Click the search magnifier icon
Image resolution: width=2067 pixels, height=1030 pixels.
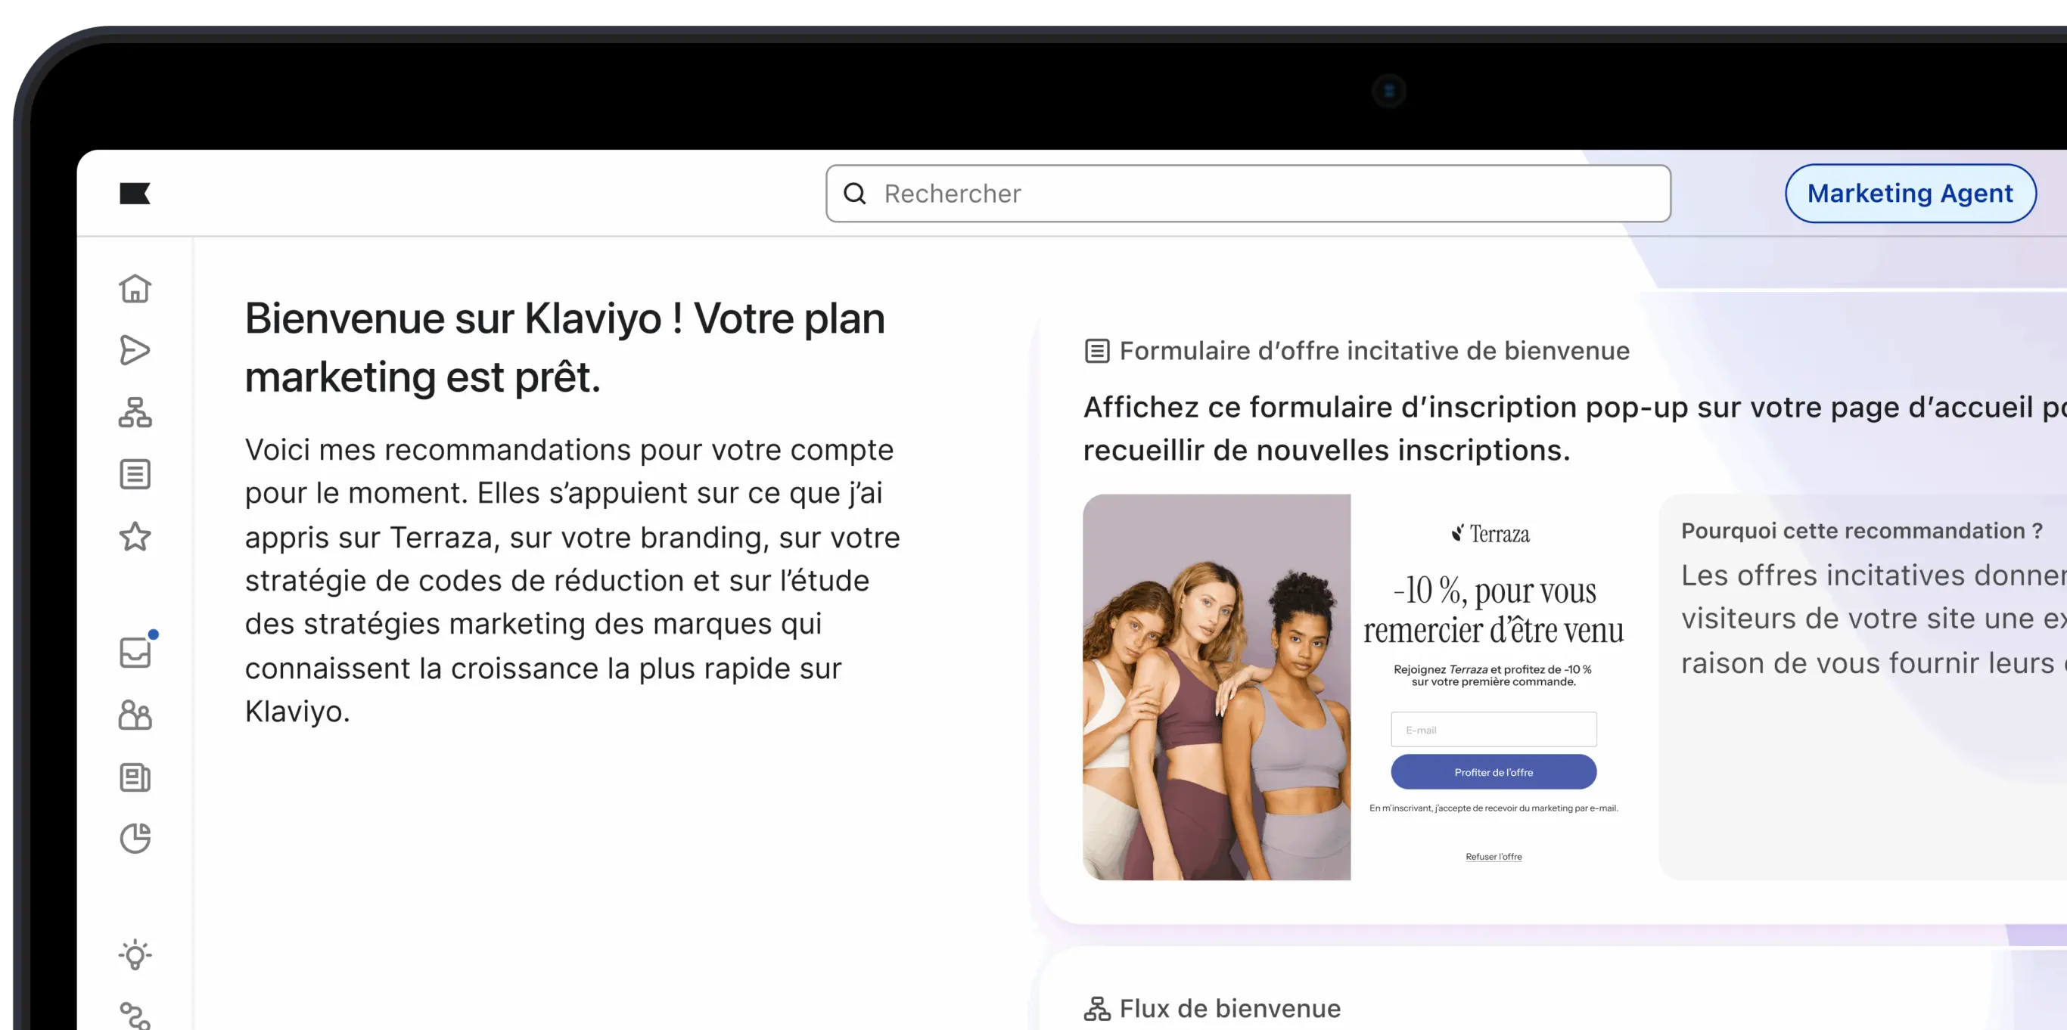click(x=856, y=194)
